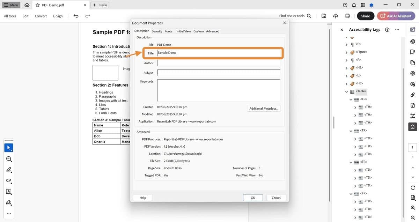This screenshot has height=222, width=419.
Task: Switch to the Security tab
Action: (157, 31)
